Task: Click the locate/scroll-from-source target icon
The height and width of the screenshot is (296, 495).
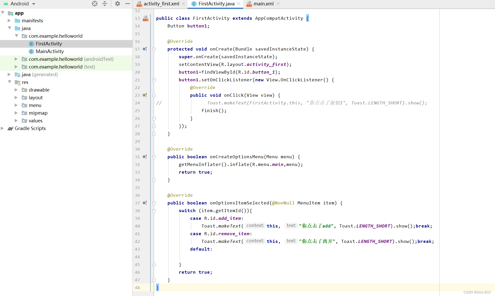Action: (95, 4)
